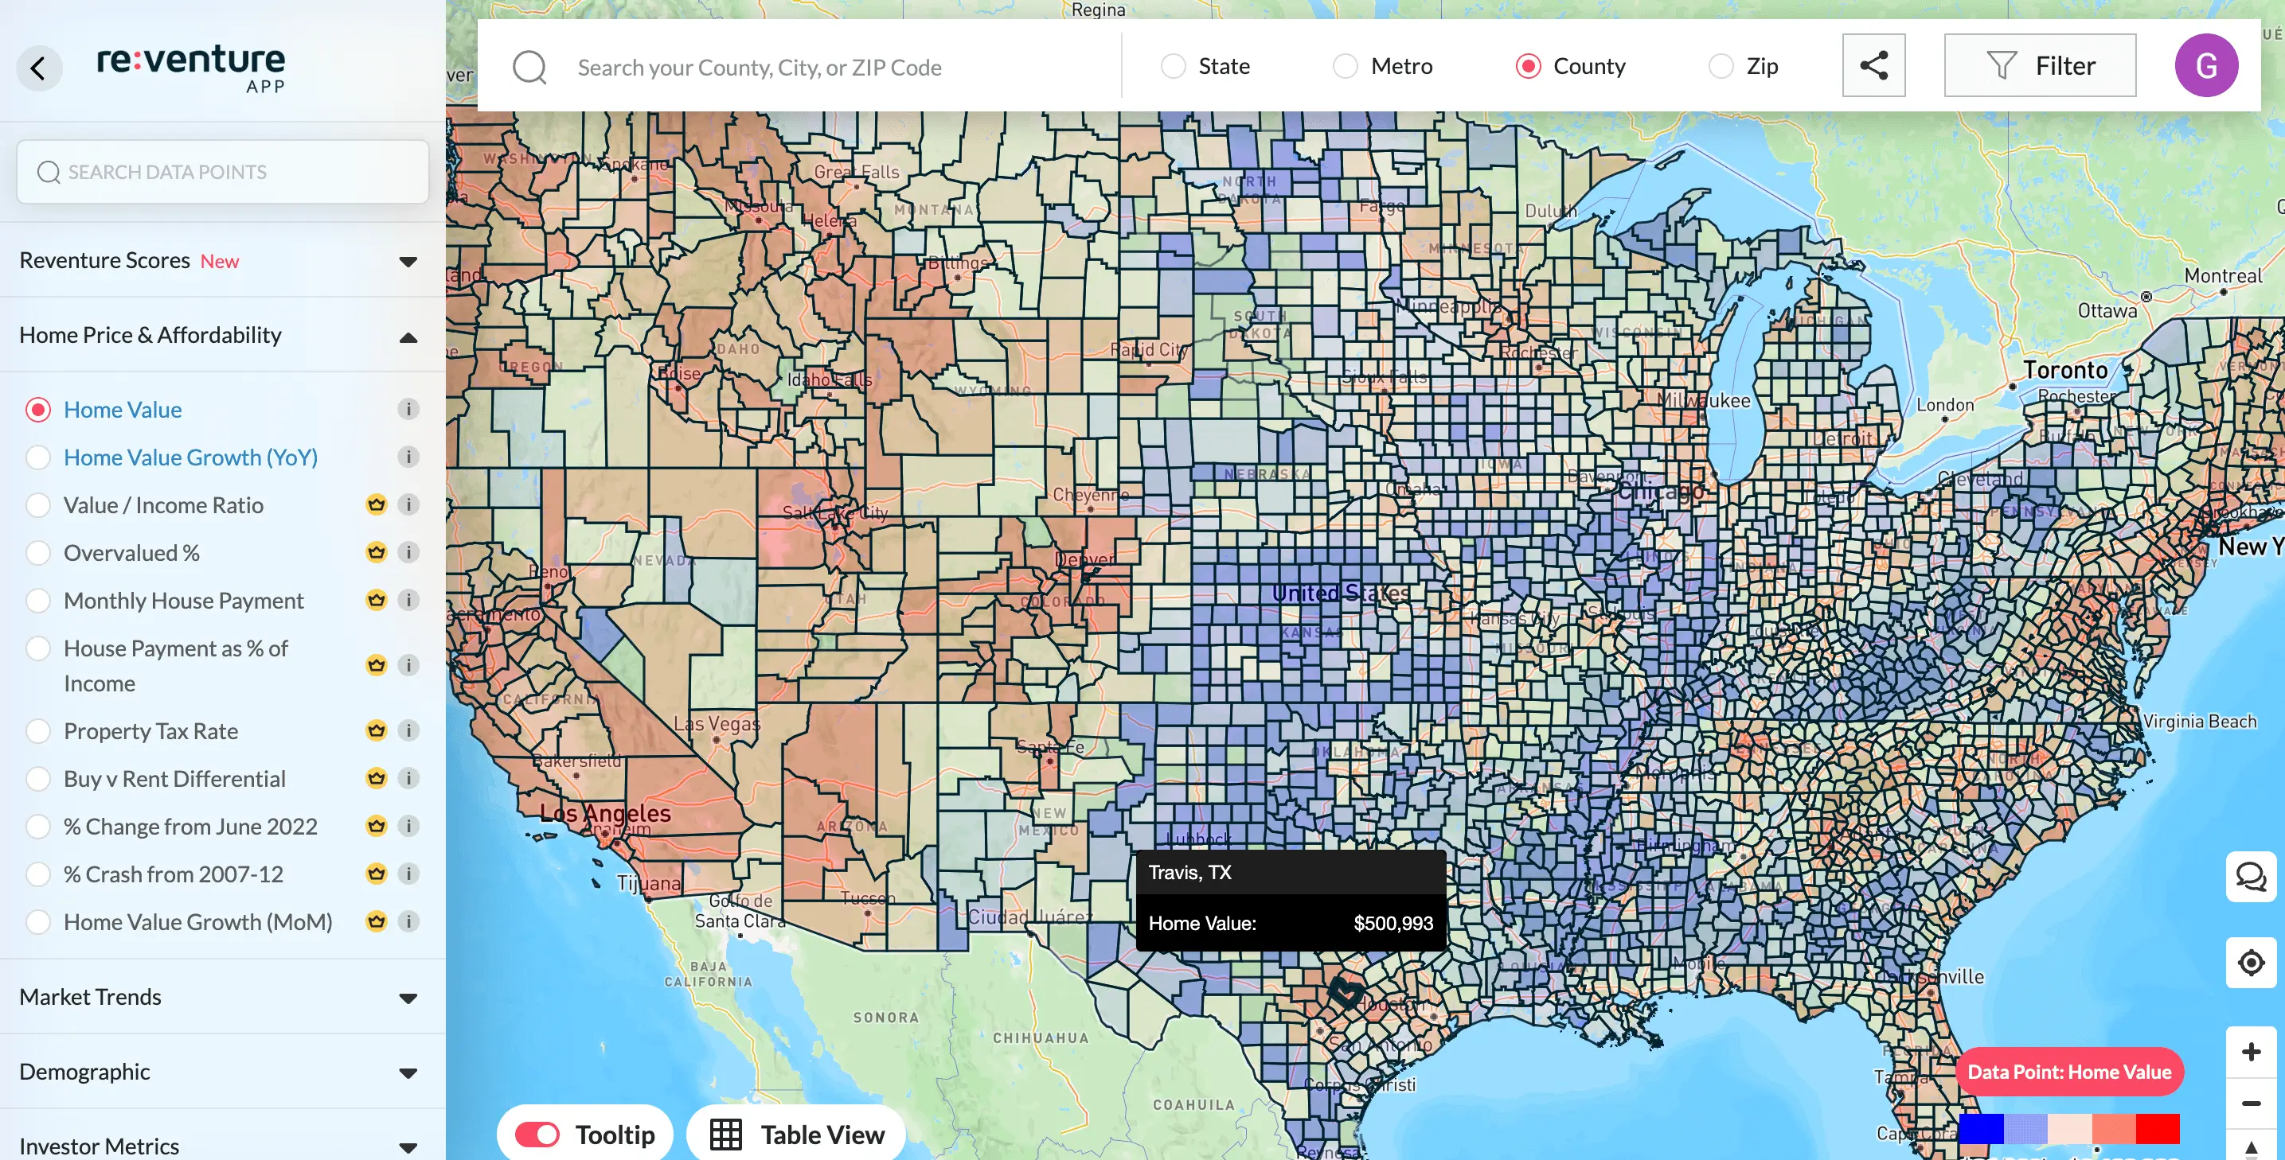Open the Table View
The width and height of the screenshot is (2285, 1160).
click(795, 1135)
